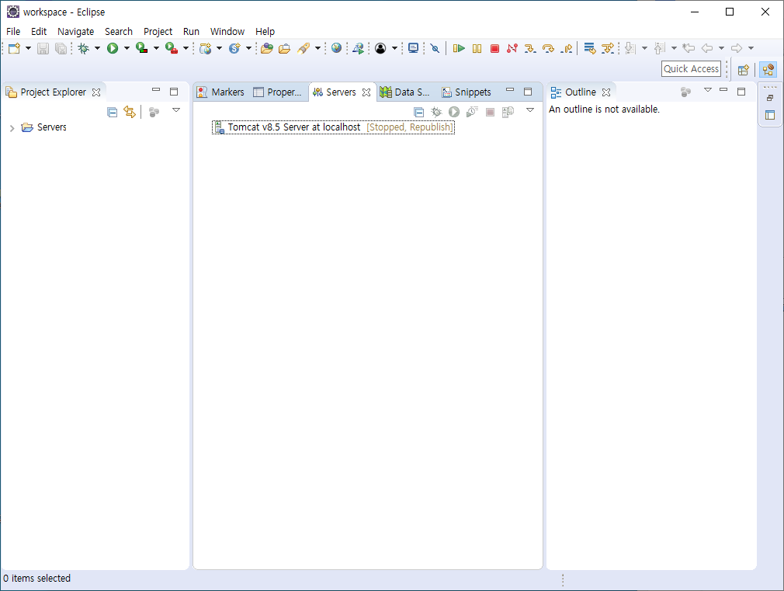Open dropdown next to Run icon

127,48
